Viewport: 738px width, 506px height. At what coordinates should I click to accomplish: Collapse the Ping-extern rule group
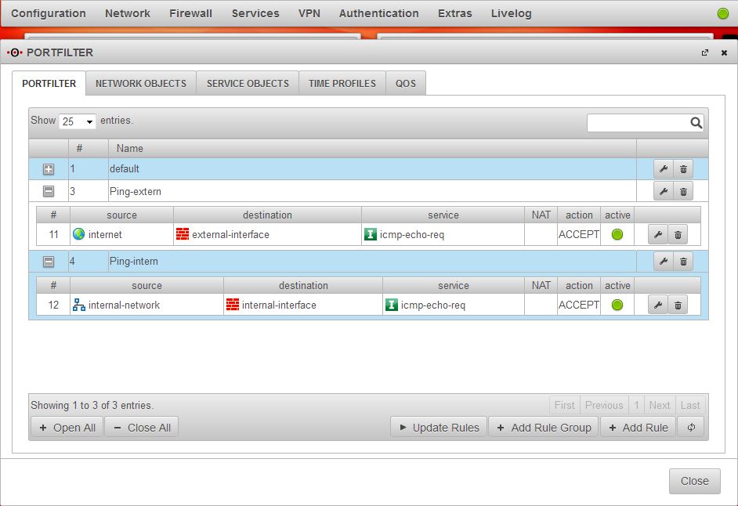49,191
